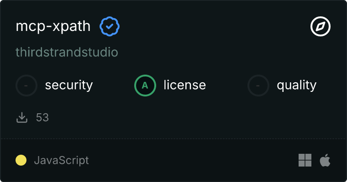Click the Windows platform icon

[305, 160]
